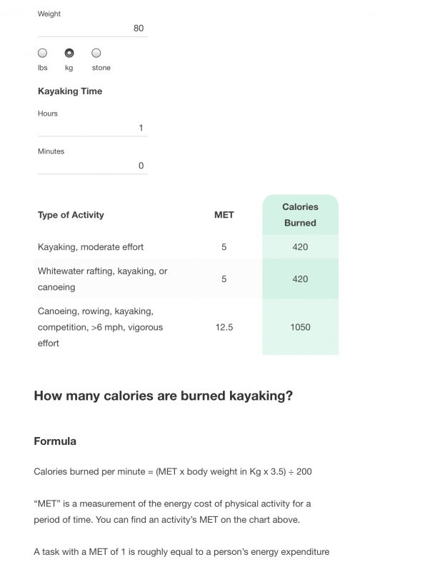Click the Minutes input field
The width and height of the screenshot is (440, 562).
click(93, 166)
